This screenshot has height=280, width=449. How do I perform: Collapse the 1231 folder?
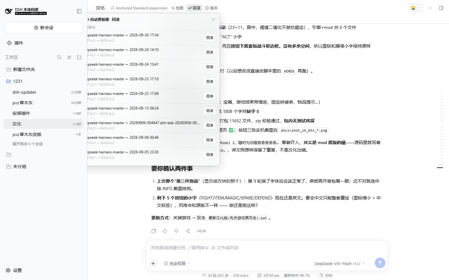click(x=44, y=81)
